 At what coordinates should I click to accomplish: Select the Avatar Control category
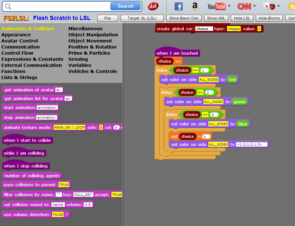pyautogui.click(x=20, y=41)
